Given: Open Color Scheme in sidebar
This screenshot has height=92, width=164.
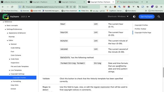Looking at the screenshot, I should pyautogui.click(x=16, y=55).
